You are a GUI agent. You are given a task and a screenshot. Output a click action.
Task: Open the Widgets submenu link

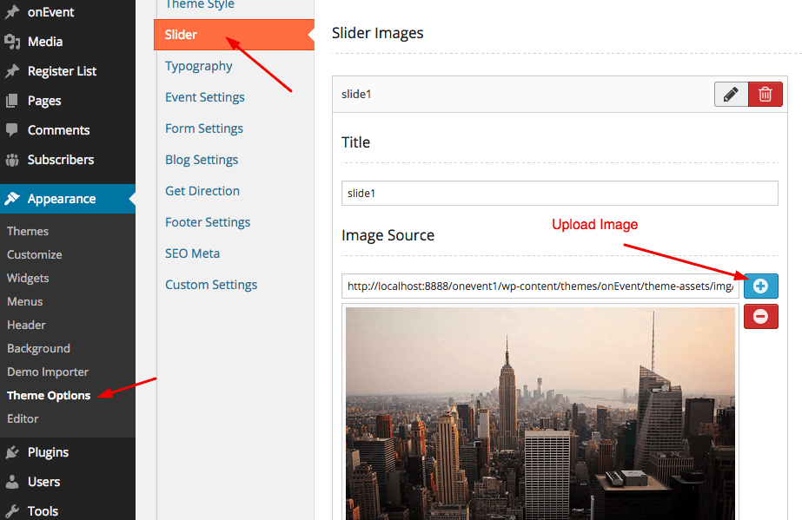click(28, 278)
